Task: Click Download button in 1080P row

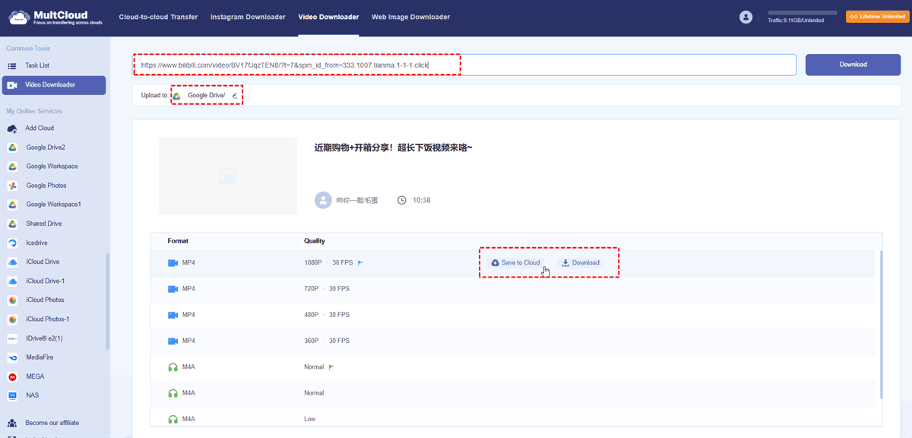Action: (581, 263)
